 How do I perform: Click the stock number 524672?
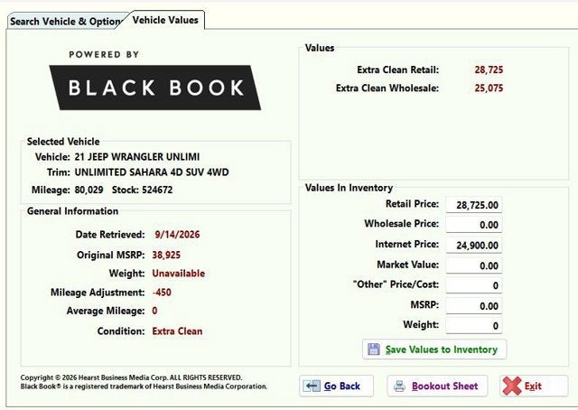[x=157, y=190]
